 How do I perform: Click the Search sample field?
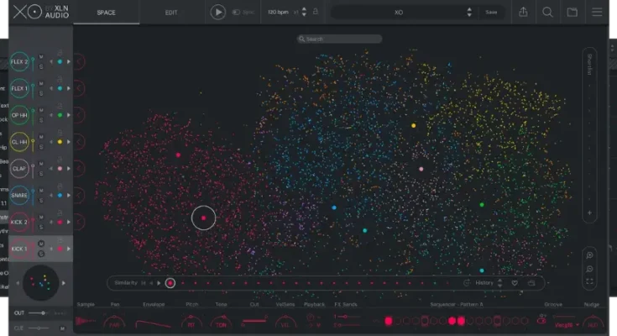pyautogui.click(x=339, y=39)
